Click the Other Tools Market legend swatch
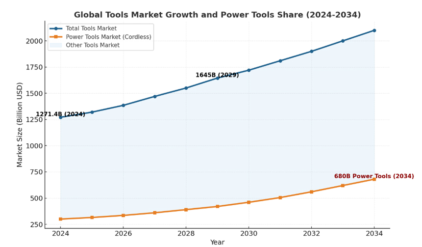Screen dimensions: 422x247 coord(56,45)
